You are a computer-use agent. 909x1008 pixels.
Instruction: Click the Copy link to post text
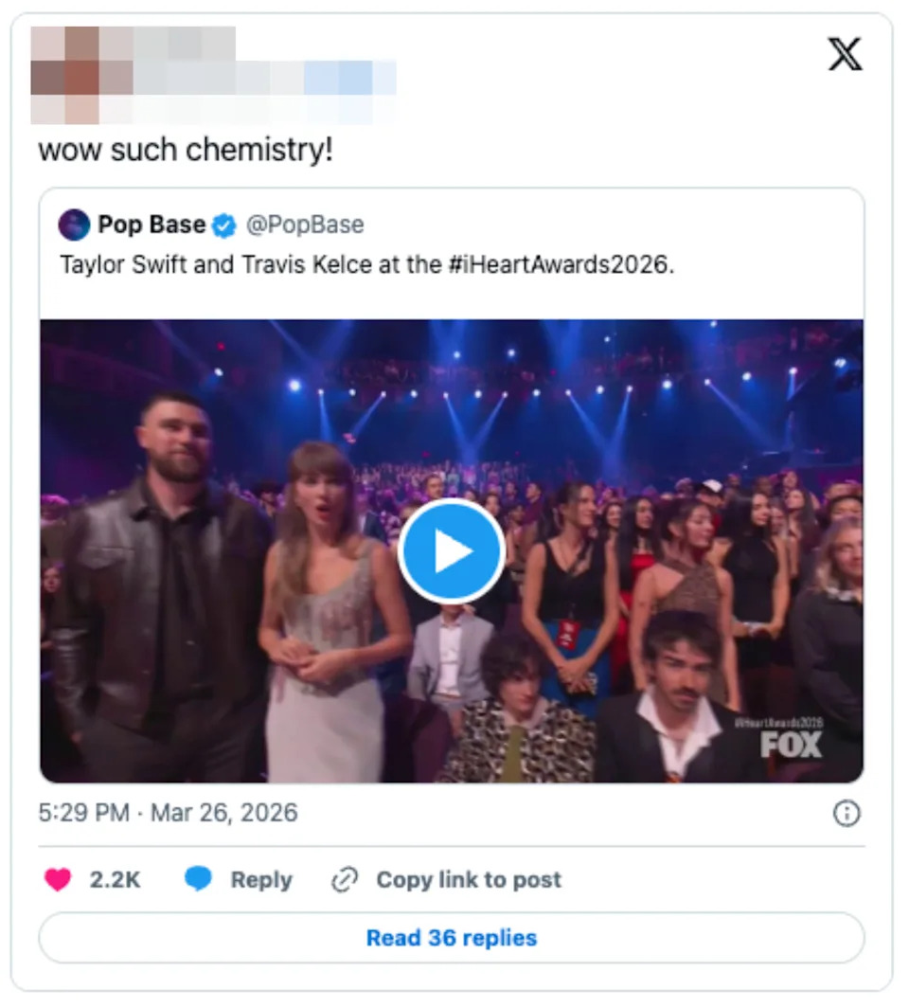(470, 879)
